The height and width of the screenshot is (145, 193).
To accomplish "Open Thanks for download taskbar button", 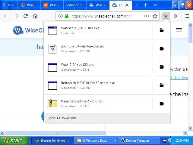I will (53, 140).
